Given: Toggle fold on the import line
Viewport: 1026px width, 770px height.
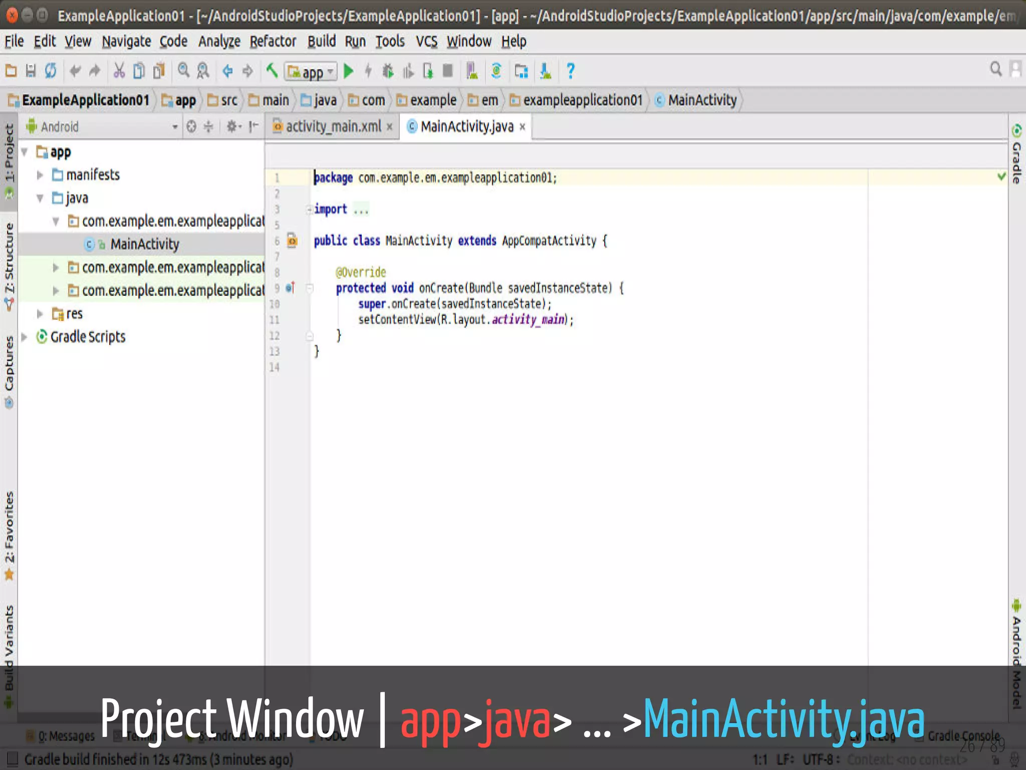Looking at the screenshot, I should [x=309, y=210].
